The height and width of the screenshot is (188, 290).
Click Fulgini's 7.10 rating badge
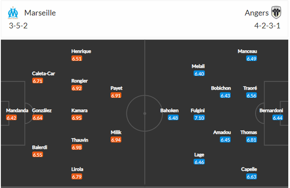point(199,118)
